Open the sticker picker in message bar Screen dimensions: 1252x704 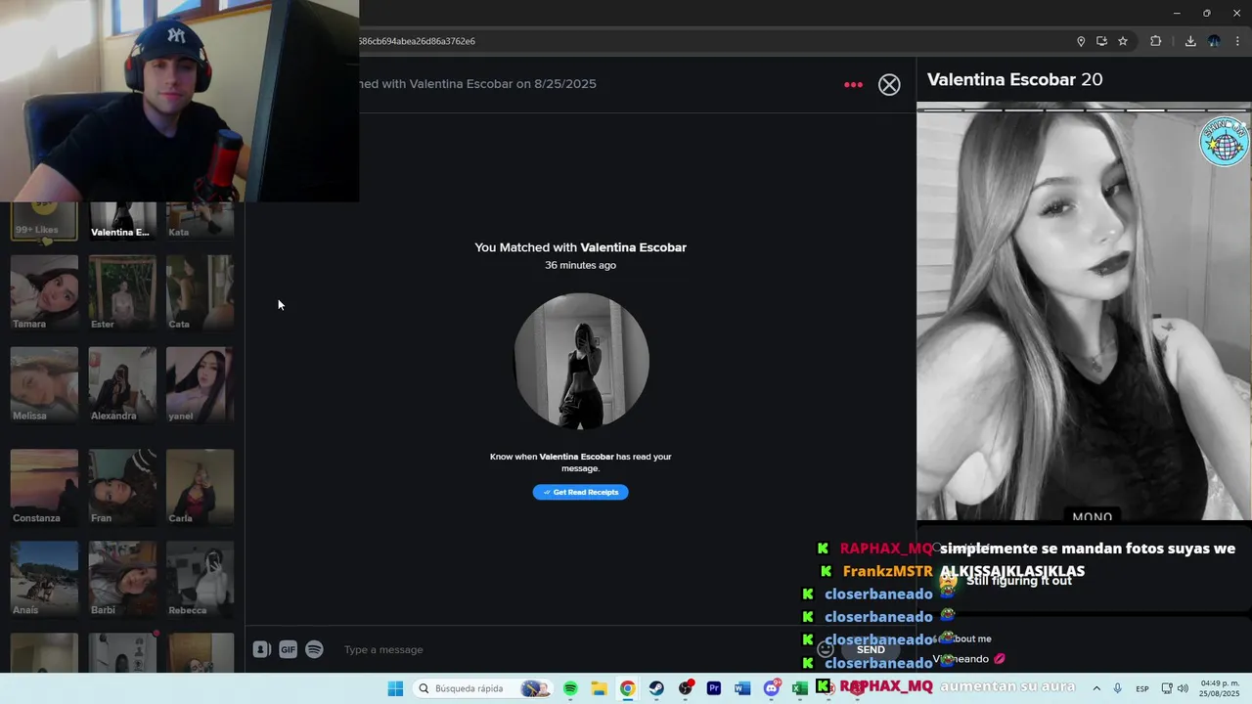[x=261, y=649]
